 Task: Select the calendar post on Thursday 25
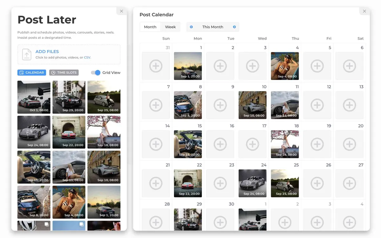[285, 183]
